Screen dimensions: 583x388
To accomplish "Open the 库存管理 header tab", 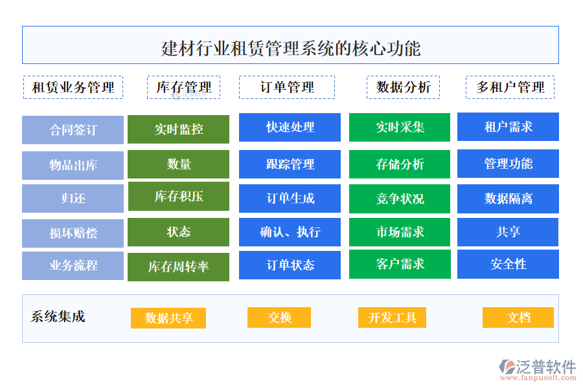I will coord(183,87).
